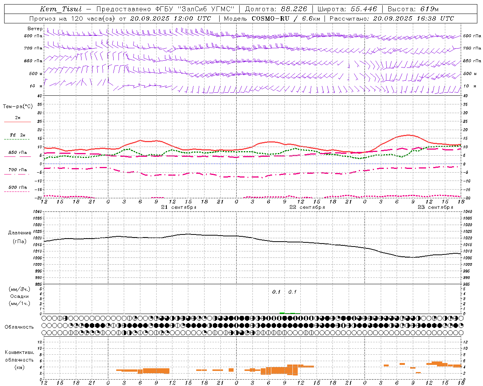Click the 500 м wind level label on the left side
This screenshot has width=483, height=386.
[36, 74]
